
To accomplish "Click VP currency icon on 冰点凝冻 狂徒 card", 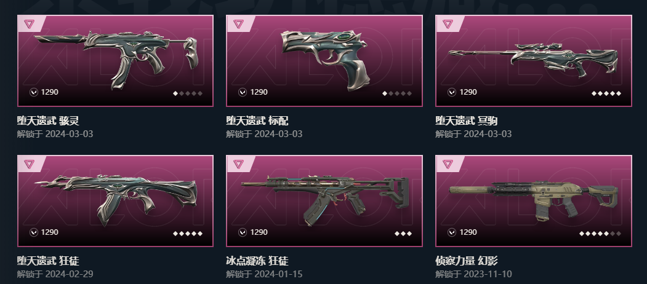I will pyautogui.click(x=243, y=232).
